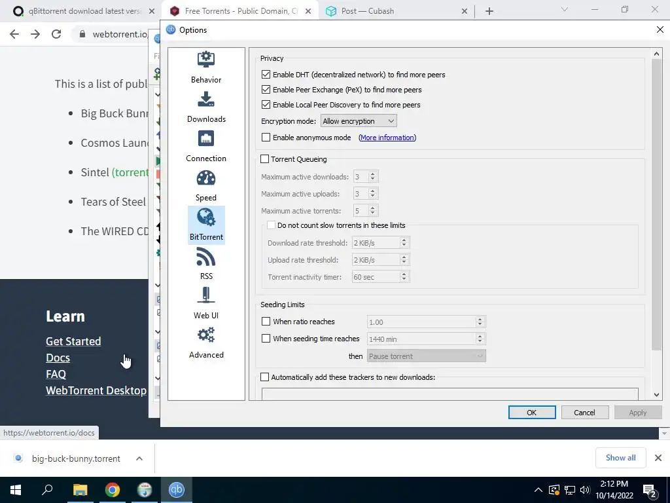Open File Explorer from taskbar
The width and height of the screenshot is (670, 503).
80,490
